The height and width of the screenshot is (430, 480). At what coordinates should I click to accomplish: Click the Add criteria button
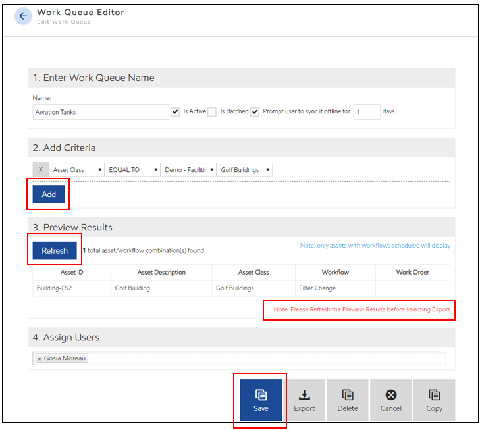[49, 194]
